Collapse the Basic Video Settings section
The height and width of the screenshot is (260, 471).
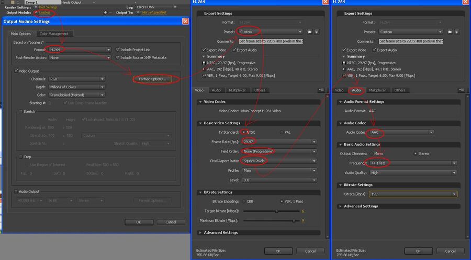tap(200, 123)
